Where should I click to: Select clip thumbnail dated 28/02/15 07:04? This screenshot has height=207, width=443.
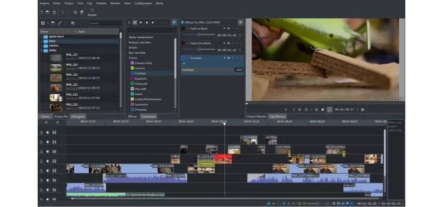pos(56,98)
